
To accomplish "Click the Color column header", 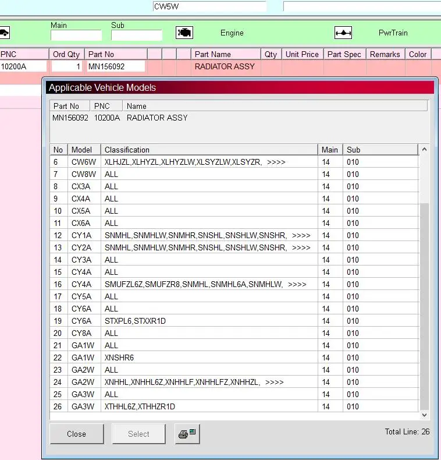I will coord(418,54).
